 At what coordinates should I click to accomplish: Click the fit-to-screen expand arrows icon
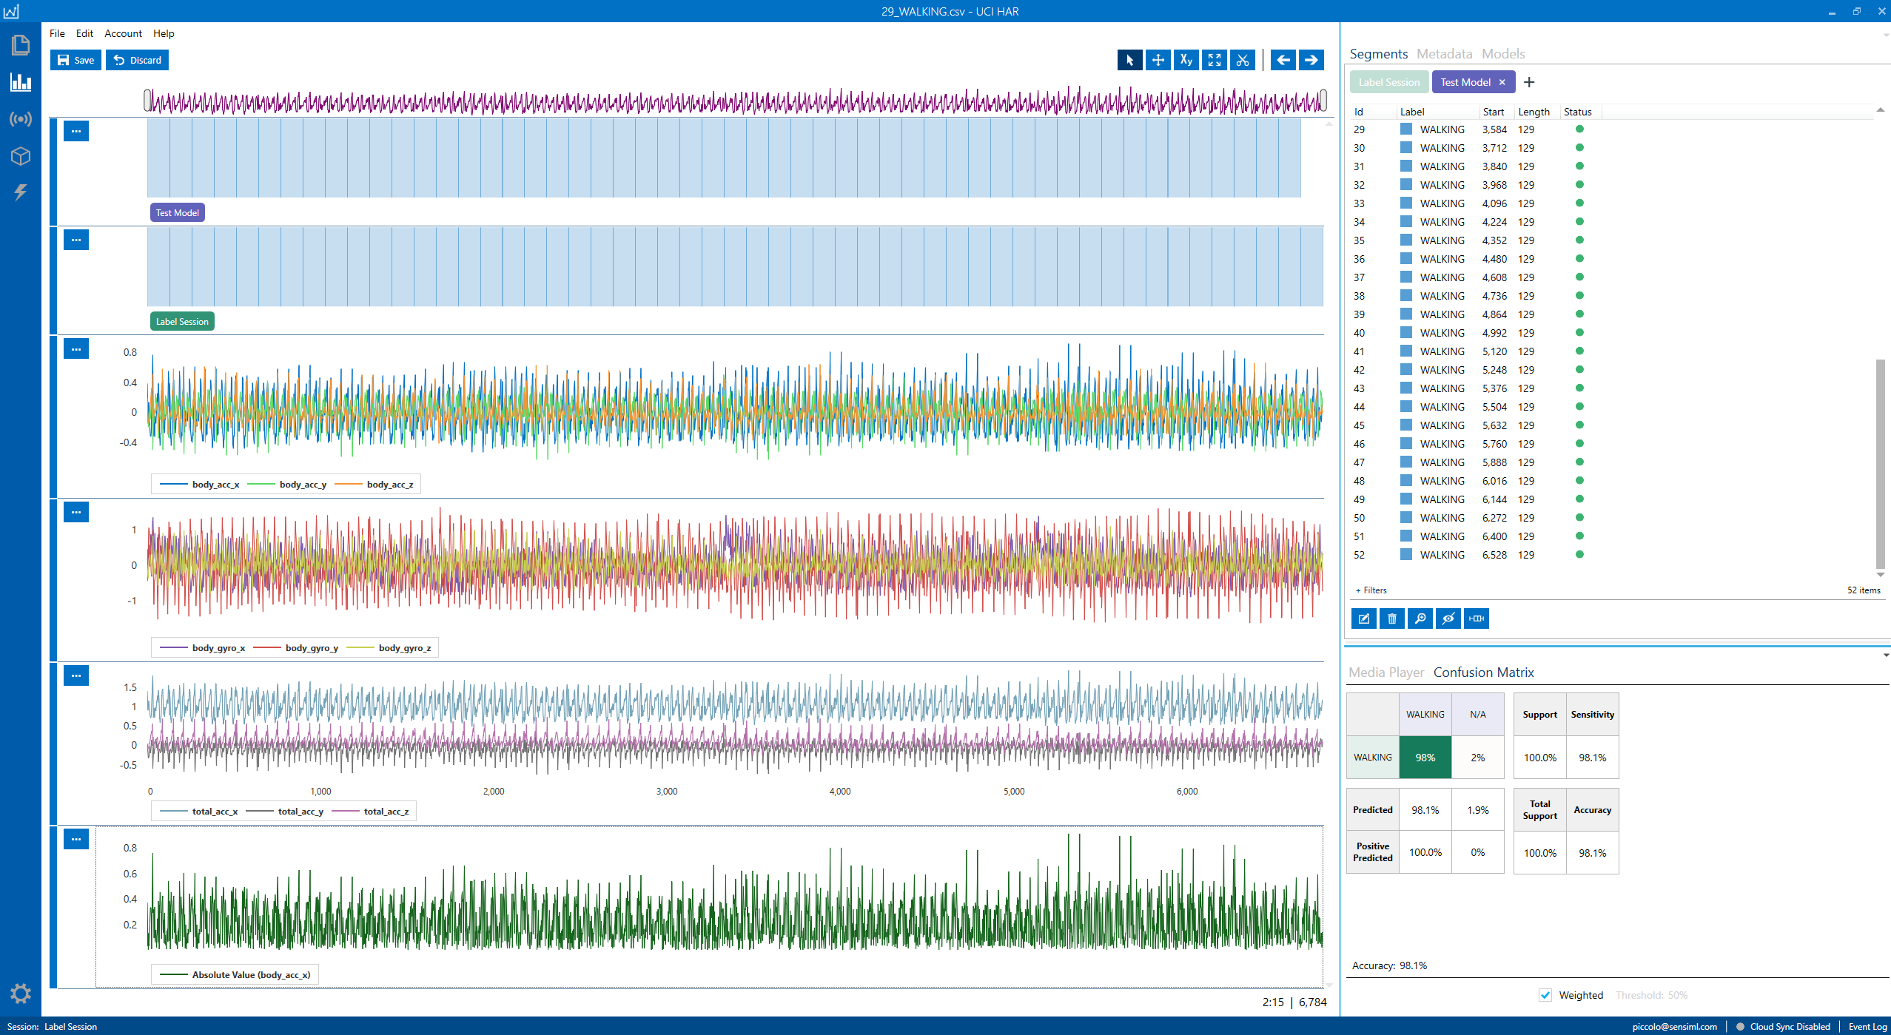point(1215,61)
